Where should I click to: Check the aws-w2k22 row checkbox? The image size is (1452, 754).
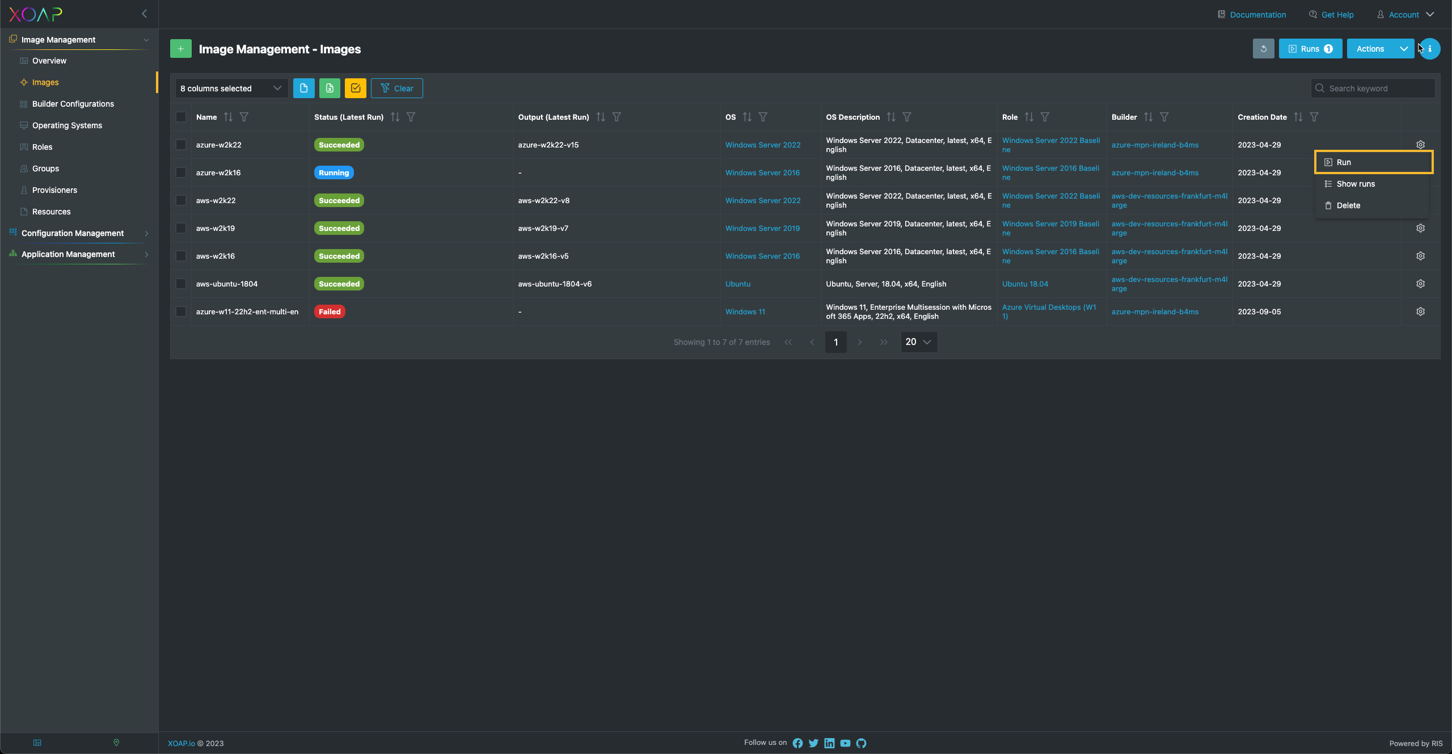[x=181, y=200]
